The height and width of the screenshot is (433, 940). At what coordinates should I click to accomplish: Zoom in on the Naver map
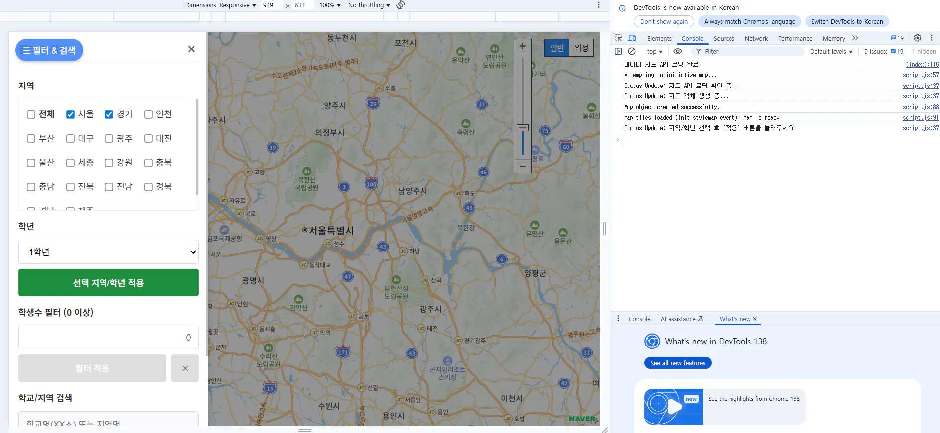522,46
